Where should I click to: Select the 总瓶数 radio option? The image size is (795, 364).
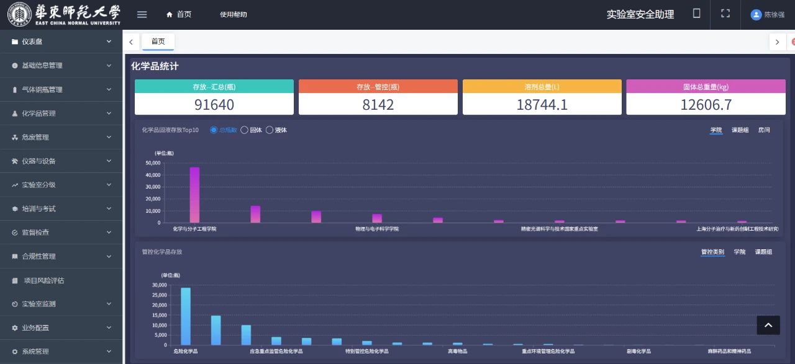214,130
